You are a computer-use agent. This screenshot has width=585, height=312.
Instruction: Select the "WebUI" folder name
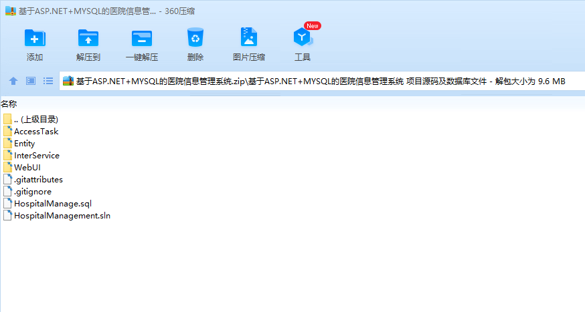[x=27, y=167]
